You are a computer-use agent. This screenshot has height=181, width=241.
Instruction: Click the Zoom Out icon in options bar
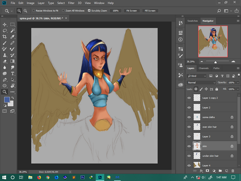[x=25, y=11]
